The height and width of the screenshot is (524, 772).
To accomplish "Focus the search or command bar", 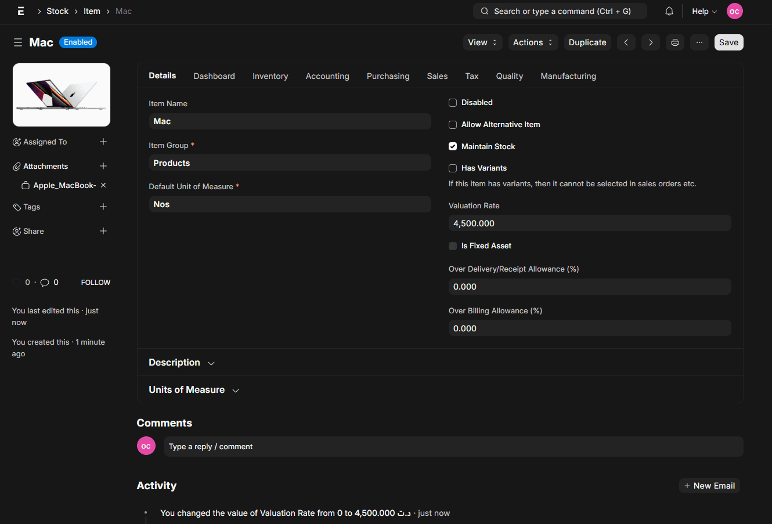I will coord(560,11).
